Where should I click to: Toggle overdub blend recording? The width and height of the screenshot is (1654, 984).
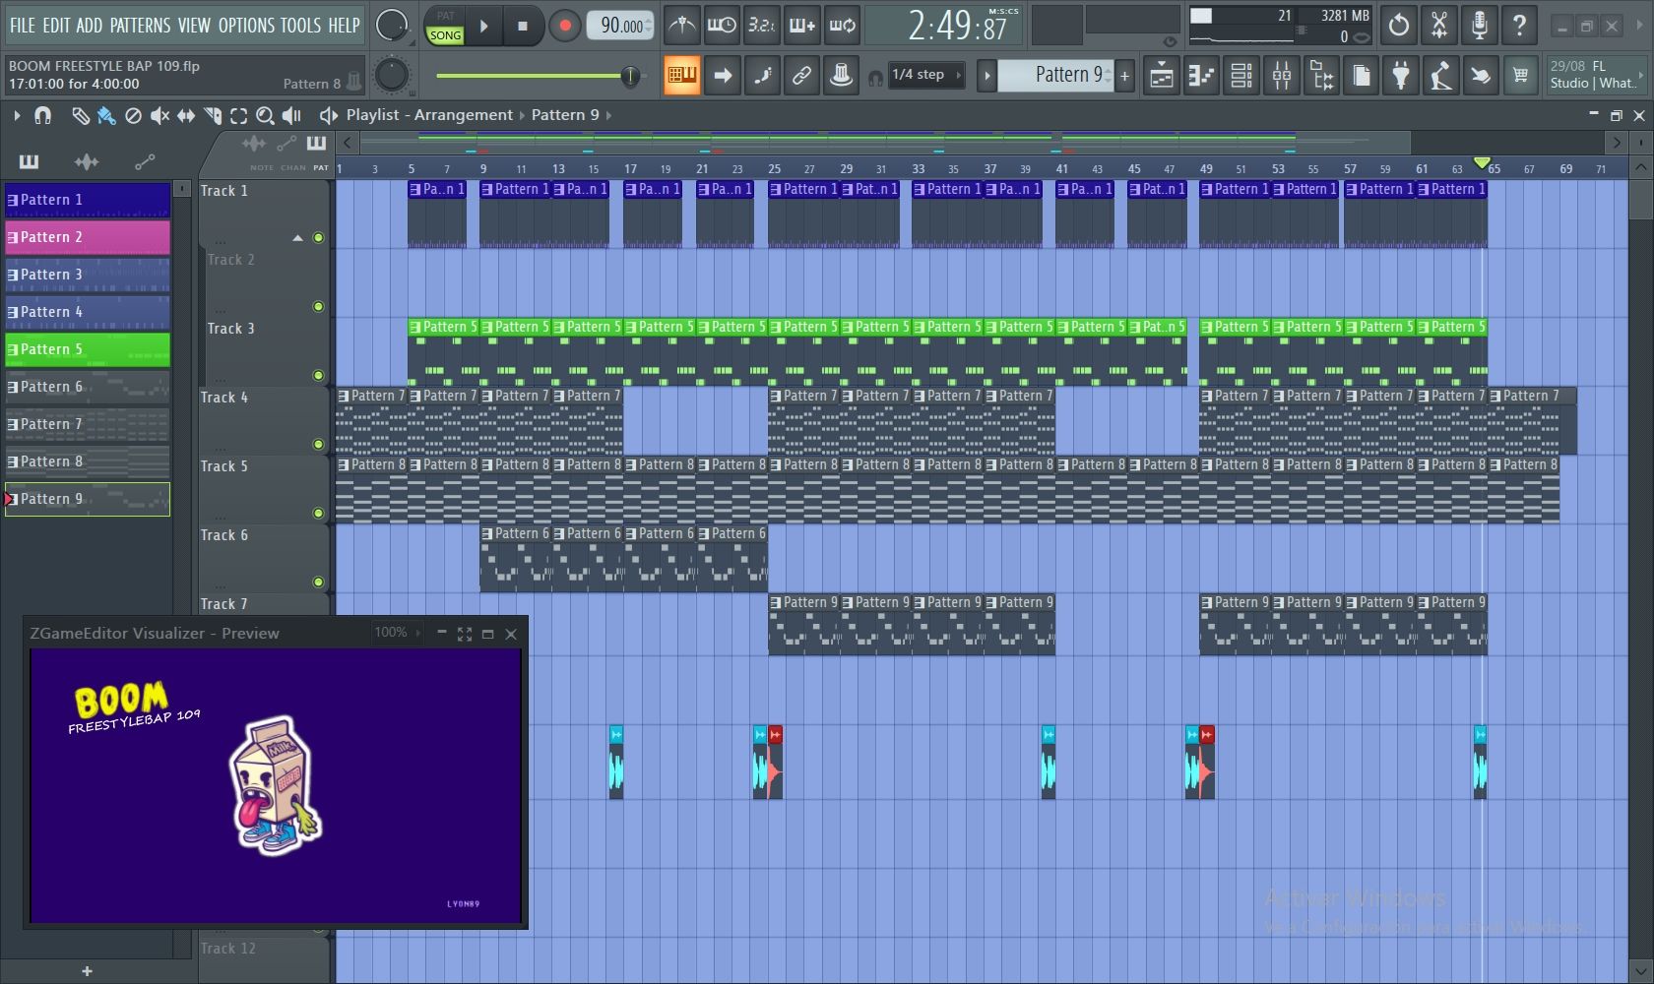(801, 26)
